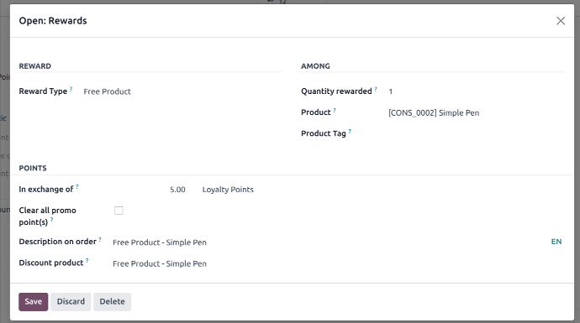Close the Open: Rewards dialog
This screenshot has width=580, height=323.
[x=561, y=21]
